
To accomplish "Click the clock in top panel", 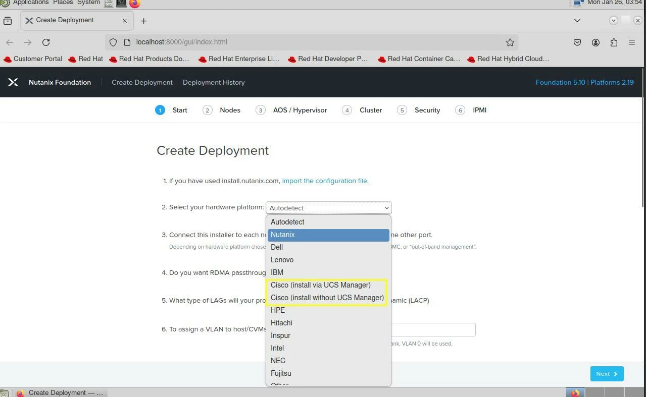I will 615,3.
